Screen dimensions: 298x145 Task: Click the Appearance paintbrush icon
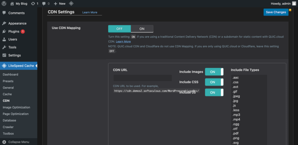4,23
